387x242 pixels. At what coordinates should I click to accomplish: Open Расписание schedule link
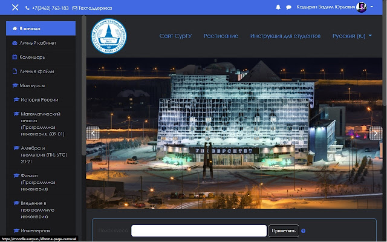point(221,36)
